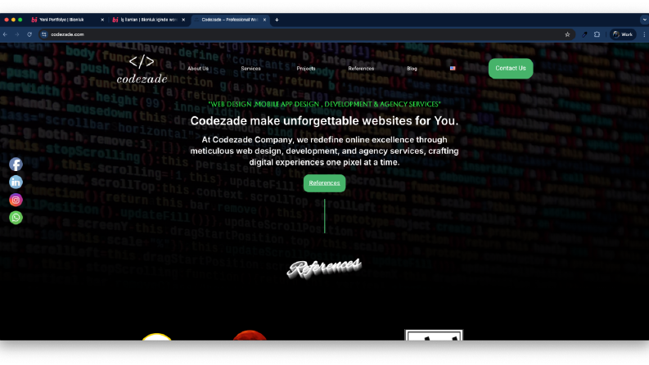The height and width of the screenshot is (365, 649).
Task: Click the green 'WEB DESIGN, MOBILE APP DESIGN' tagline
Action: click(324, 104)
